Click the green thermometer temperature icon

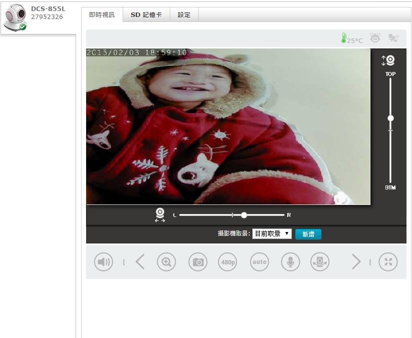click(344, 38)
